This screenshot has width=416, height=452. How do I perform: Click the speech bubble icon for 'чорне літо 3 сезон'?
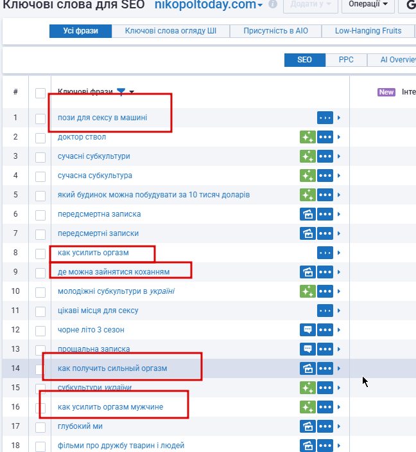[308, 330]
